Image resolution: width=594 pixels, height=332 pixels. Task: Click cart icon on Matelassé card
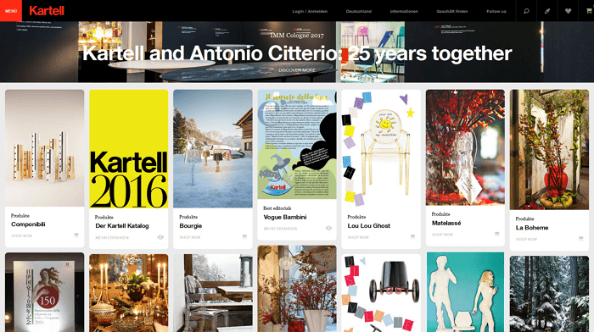click(496, 234)
